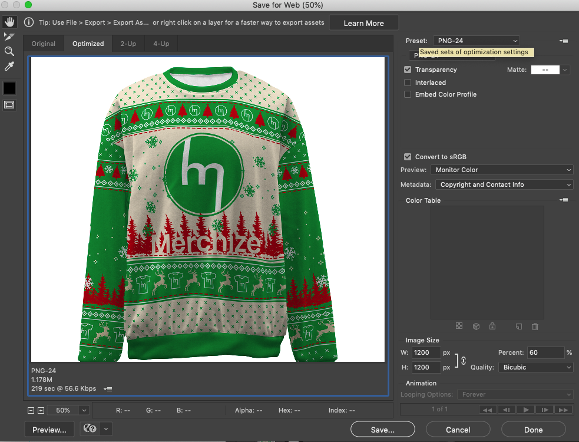Step to next animation frame
Screen dimensions: 579x442
545,410
